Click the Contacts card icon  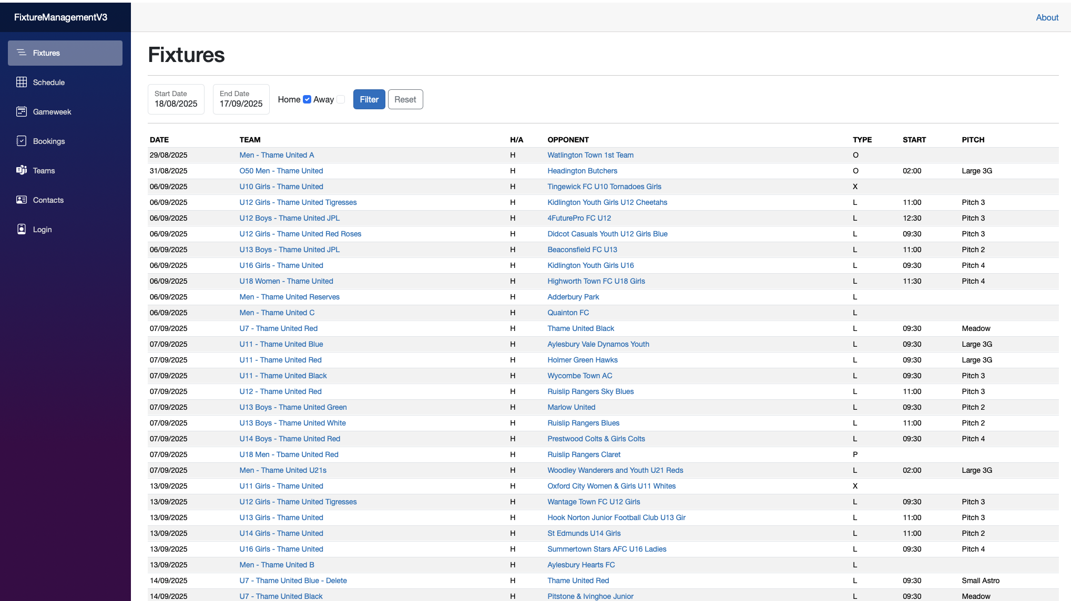coord(22,200)
